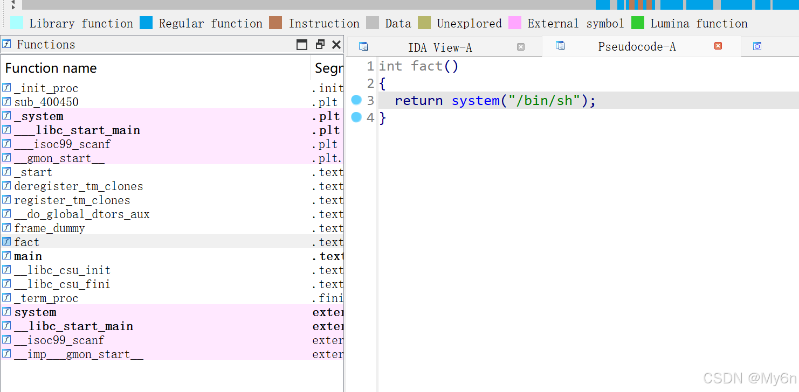This screenshot has height=392, width=799.
Task: Click the navigation band overview bar
Action: click(410, 5)
